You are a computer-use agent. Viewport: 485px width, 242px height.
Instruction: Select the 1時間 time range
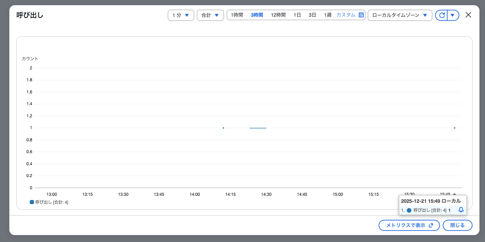tap(237, 15)
